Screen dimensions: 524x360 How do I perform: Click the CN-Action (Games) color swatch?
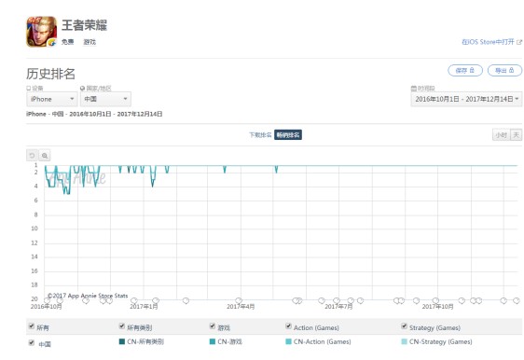point(288,341)
